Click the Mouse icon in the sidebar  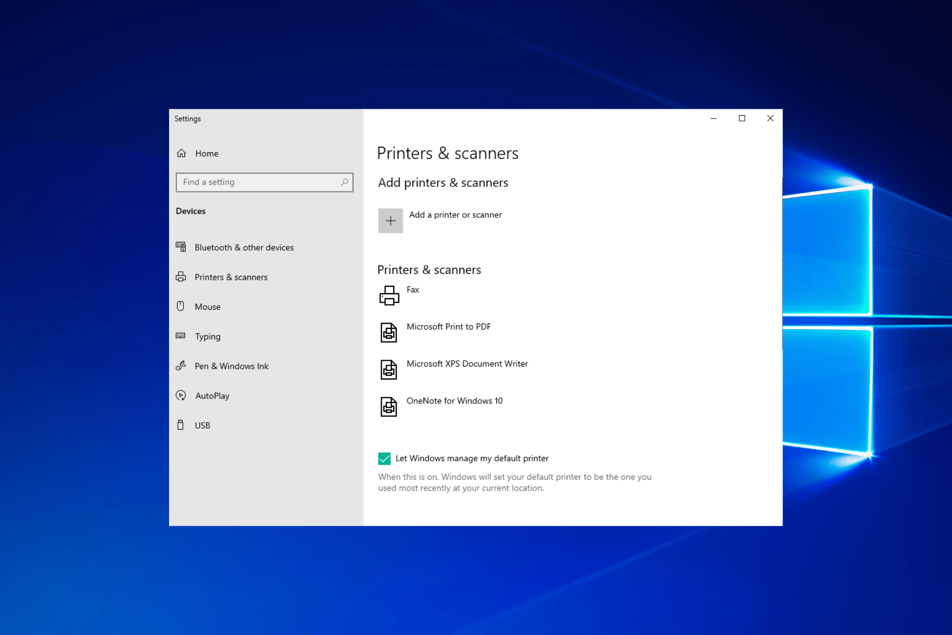coord(181,307)
